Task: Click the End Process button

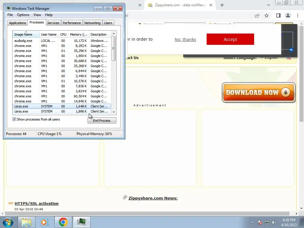Action: pyautogui.click(x=102, y=121)
